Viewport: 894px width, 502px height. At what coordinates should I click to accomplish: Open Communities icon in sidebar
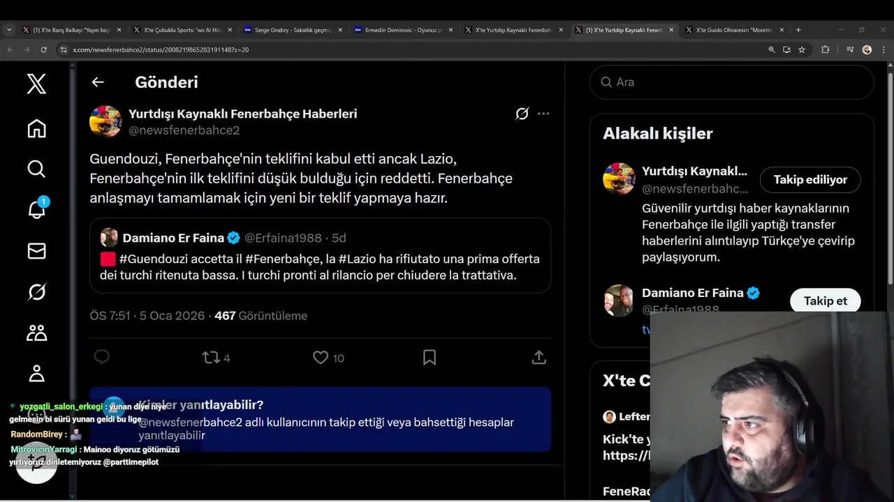click(36, 333)
